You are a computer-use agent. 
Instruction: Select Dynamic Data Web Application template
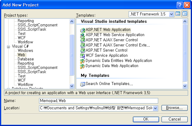[x=112, y=66]
